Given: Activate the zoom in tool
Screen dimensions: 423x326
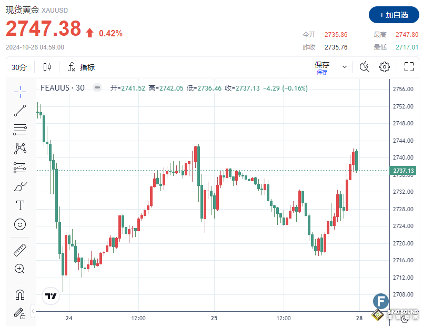Looking at the screenshot, I should click(x=20, y=269).
